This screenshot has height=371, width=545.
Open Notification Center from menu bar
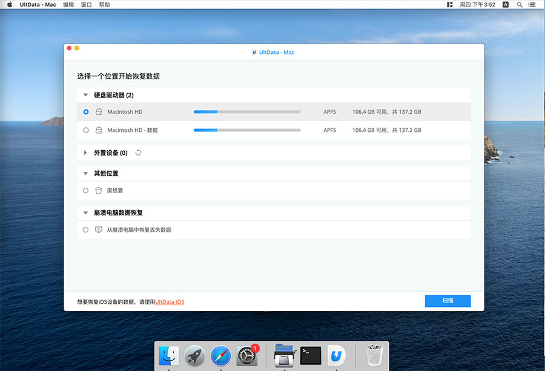pos(532,4)
